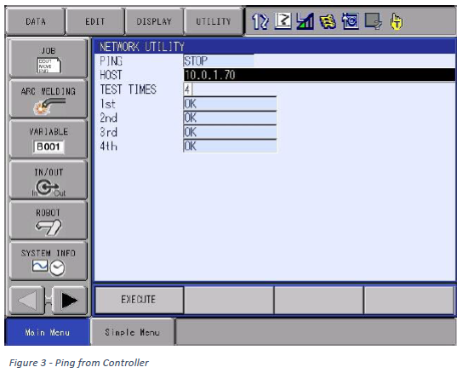Click the yellow hand status icon
This screenshot has height=373, width=457.
point(397,21)
